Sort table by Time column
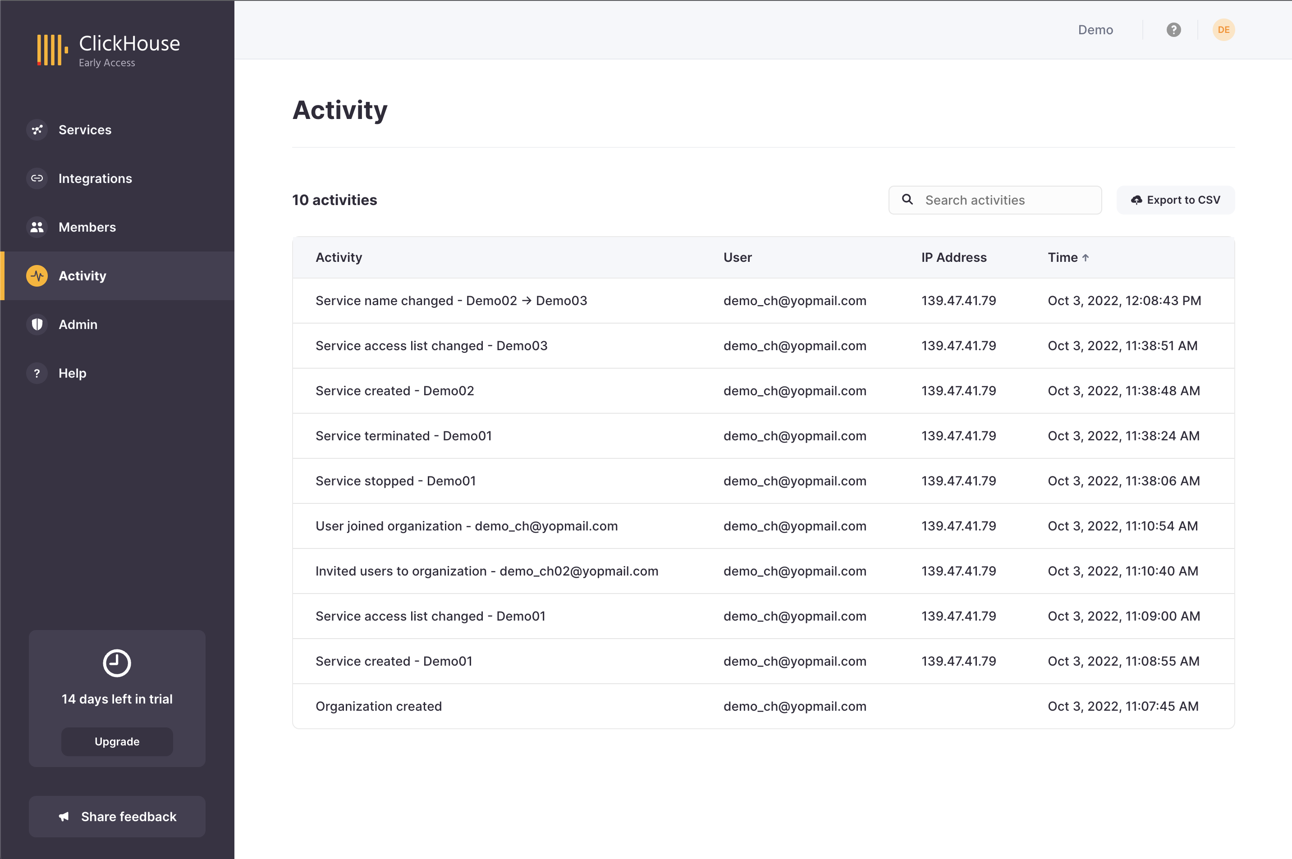The height and width of the screenshot is (859, 1292). click(1068, 257)
